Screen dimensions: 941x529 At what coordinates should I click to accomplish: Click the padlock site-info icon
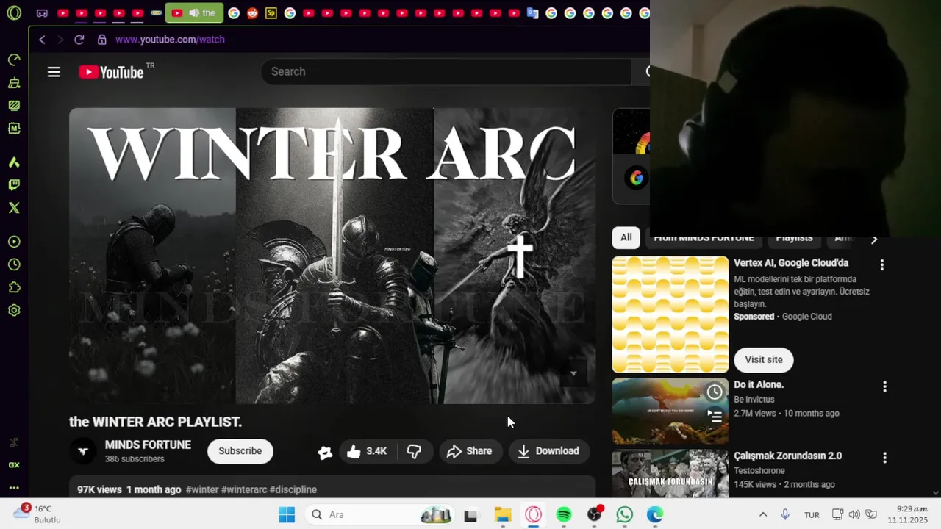101,40
